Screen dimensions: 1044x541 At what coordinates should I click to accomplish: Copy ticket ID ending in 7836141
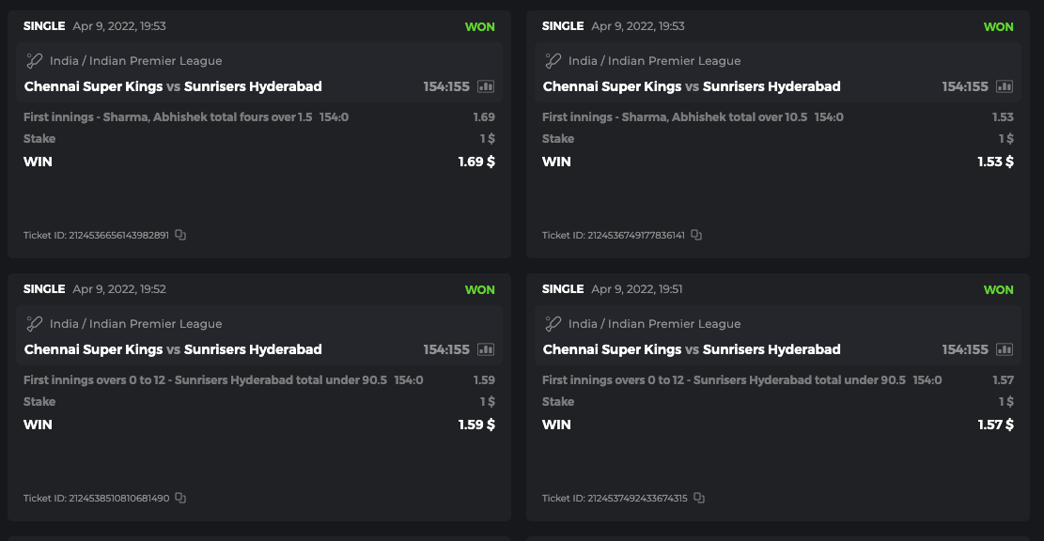pyautogui.click(x=696, y=235)
